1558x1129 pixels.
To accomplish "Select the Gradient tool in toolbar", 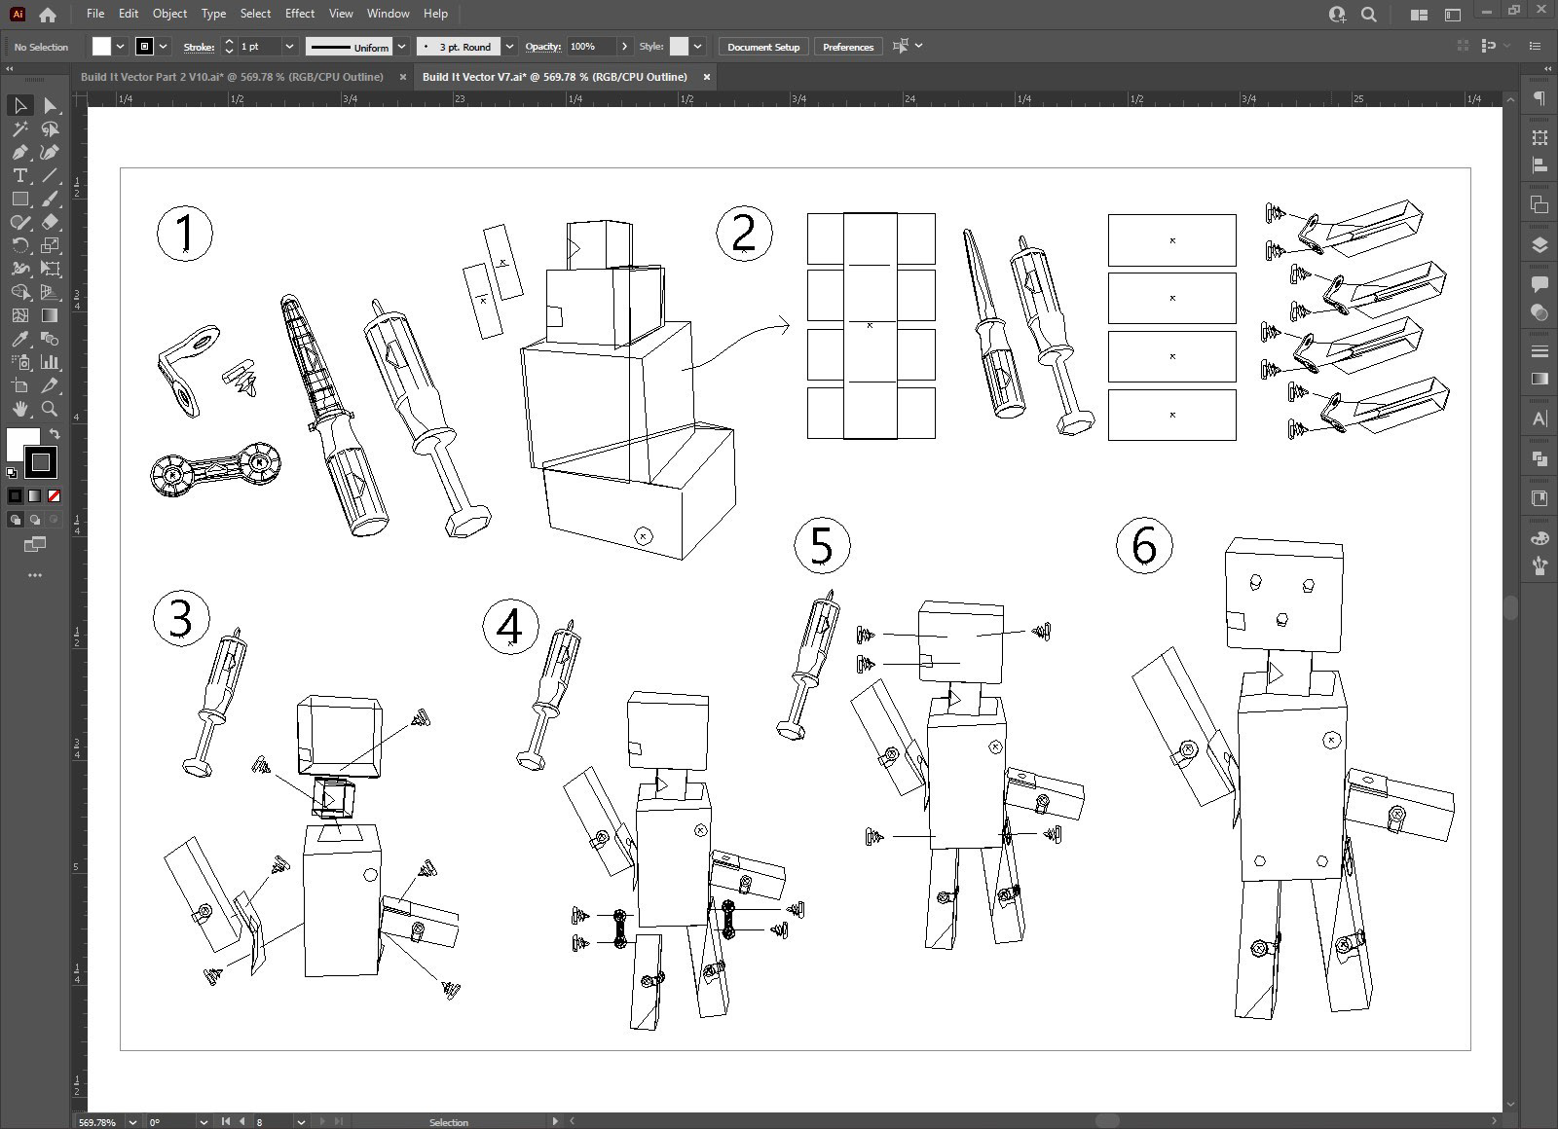I will (x=50, y=315).
